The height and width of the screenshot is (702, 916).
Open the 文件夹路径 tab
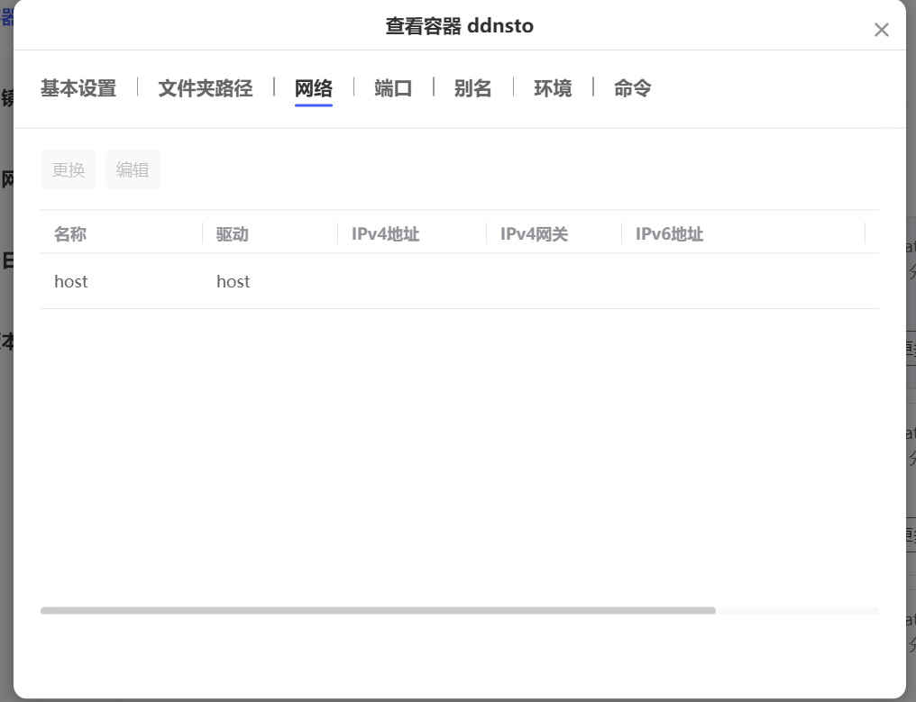206,88
